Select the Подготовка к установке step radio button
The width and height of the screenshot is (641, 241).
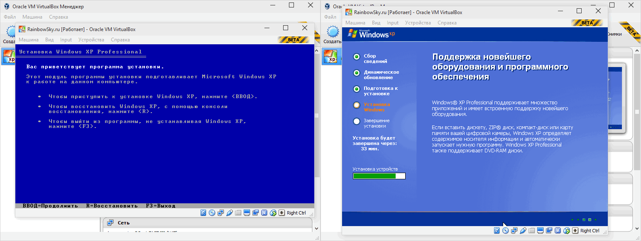(356, 89)
